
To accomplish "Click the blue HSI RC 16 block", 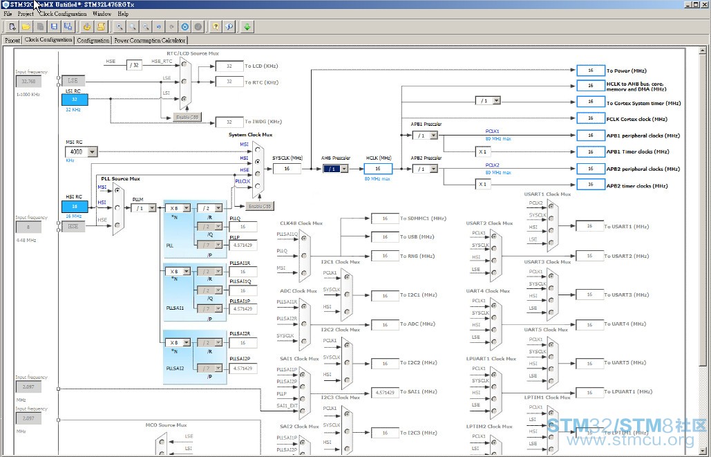I will click(75, 207).
